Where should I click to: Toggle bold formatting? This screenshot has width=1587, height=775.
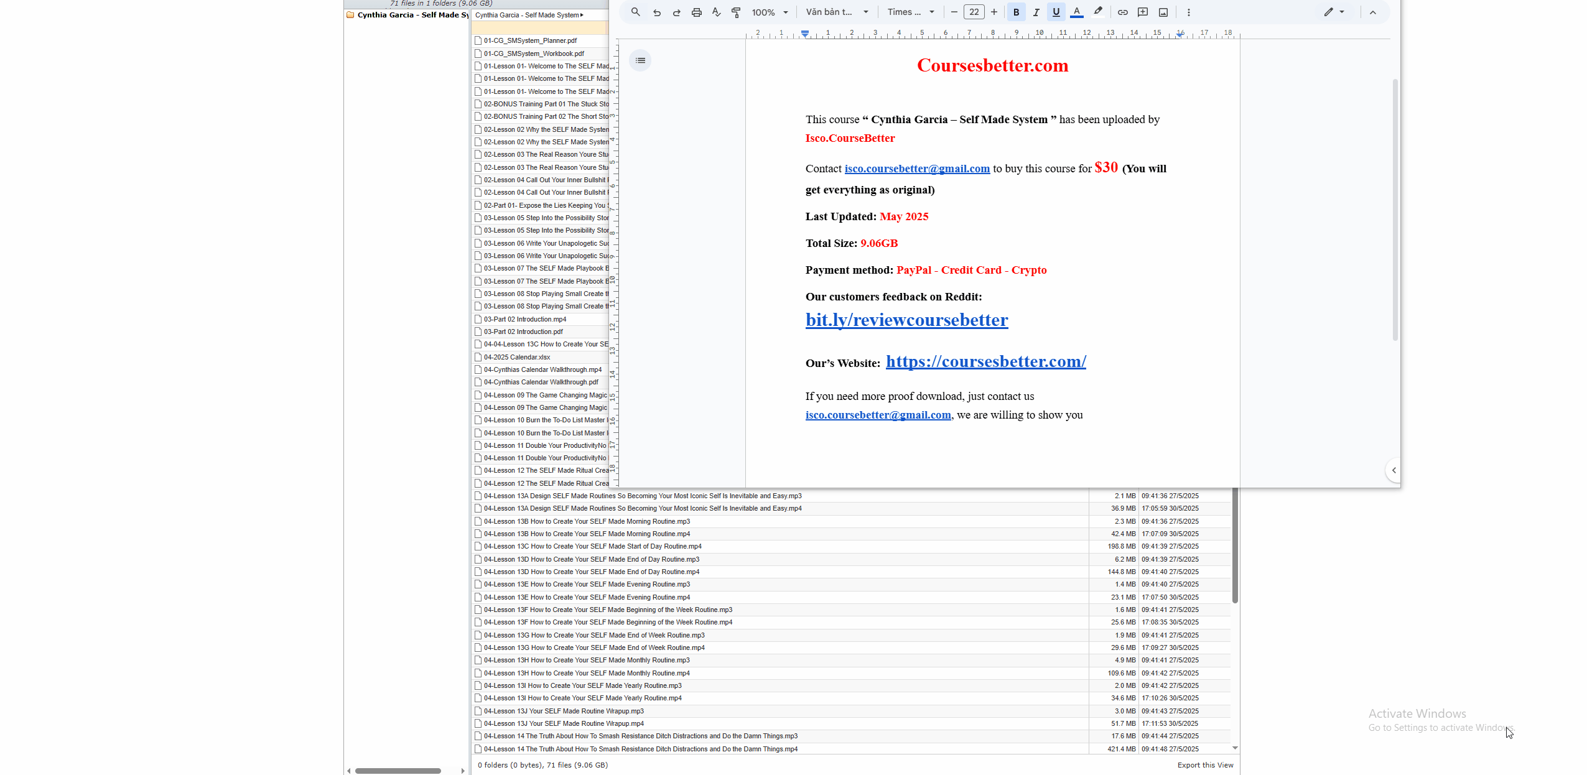1017,12
